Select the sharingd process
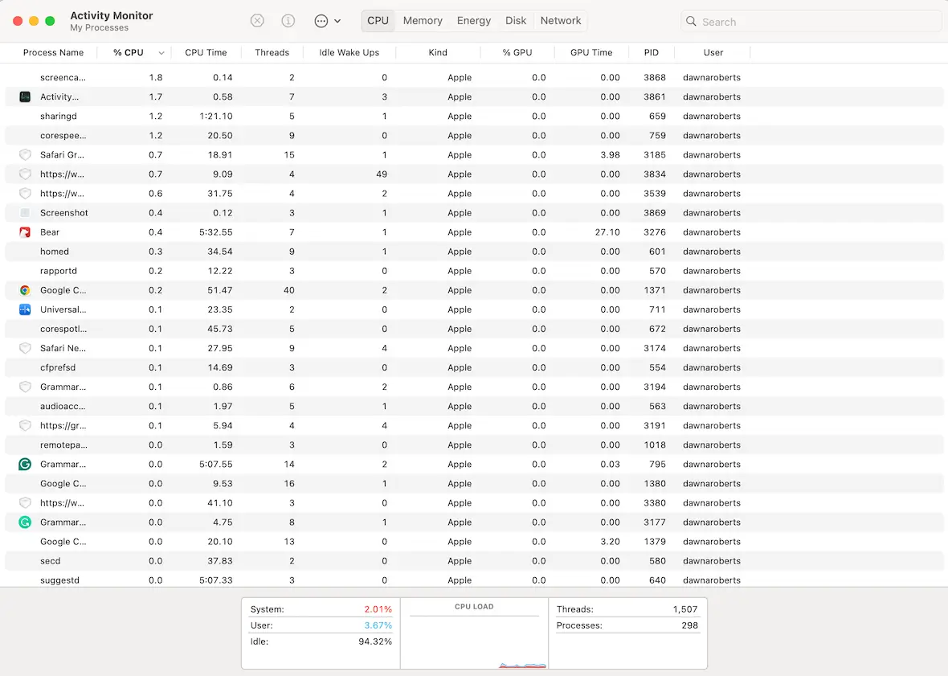The width and height of the screenshot is (948, 676). [474, 116]
